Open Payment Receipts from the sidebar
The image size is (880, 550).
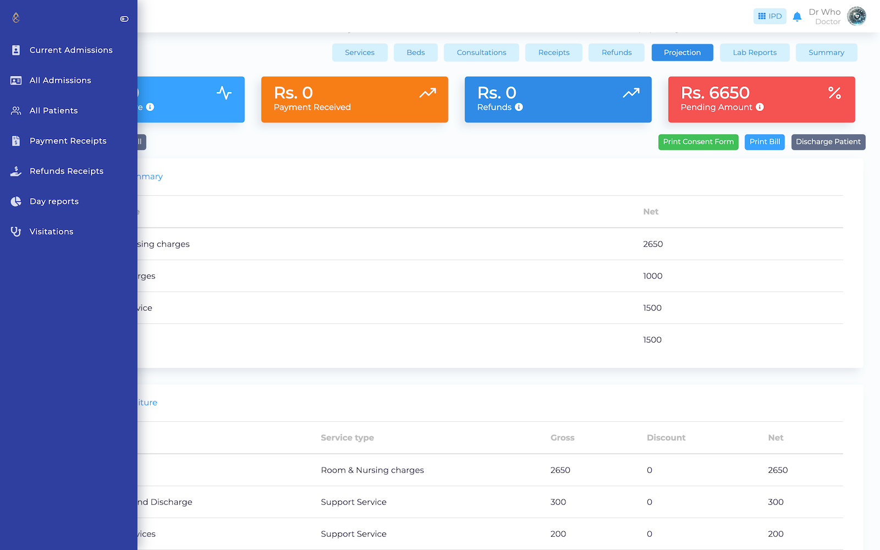tap(68, 141)
